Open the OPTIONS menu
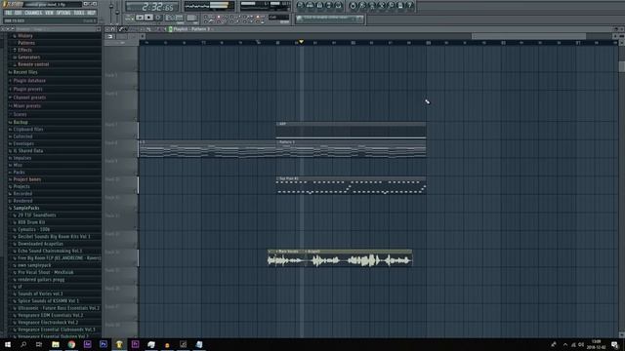The image size is (625, 351). point(63,13)
